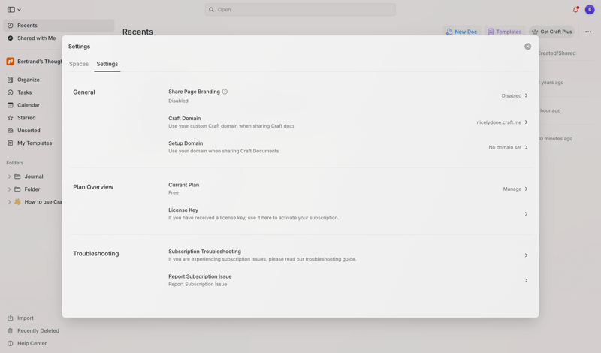Click the Starred star icon
The image size is (601, 353).
(x=11, y=118)
